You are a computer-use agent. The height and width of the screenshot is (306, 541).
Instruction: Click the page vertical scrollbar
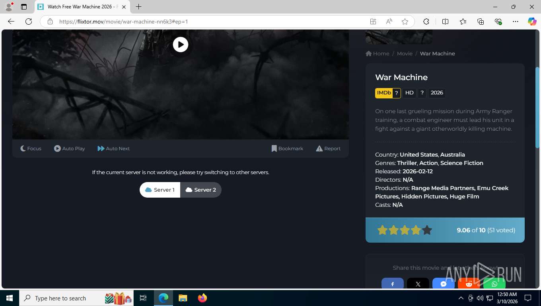click(538, 108)
